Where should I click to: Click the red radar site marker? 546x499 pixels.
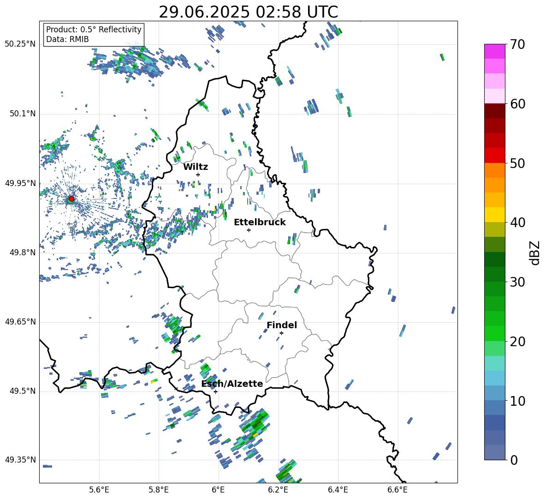tap(71, 199)
